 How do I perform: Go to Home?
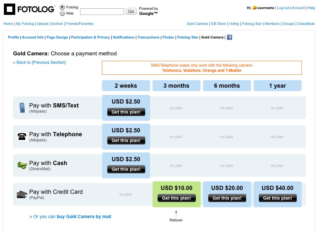(8, 24)
